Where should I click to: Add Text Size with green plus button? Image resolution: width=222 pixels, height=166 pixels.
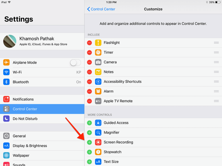(89, 162)
